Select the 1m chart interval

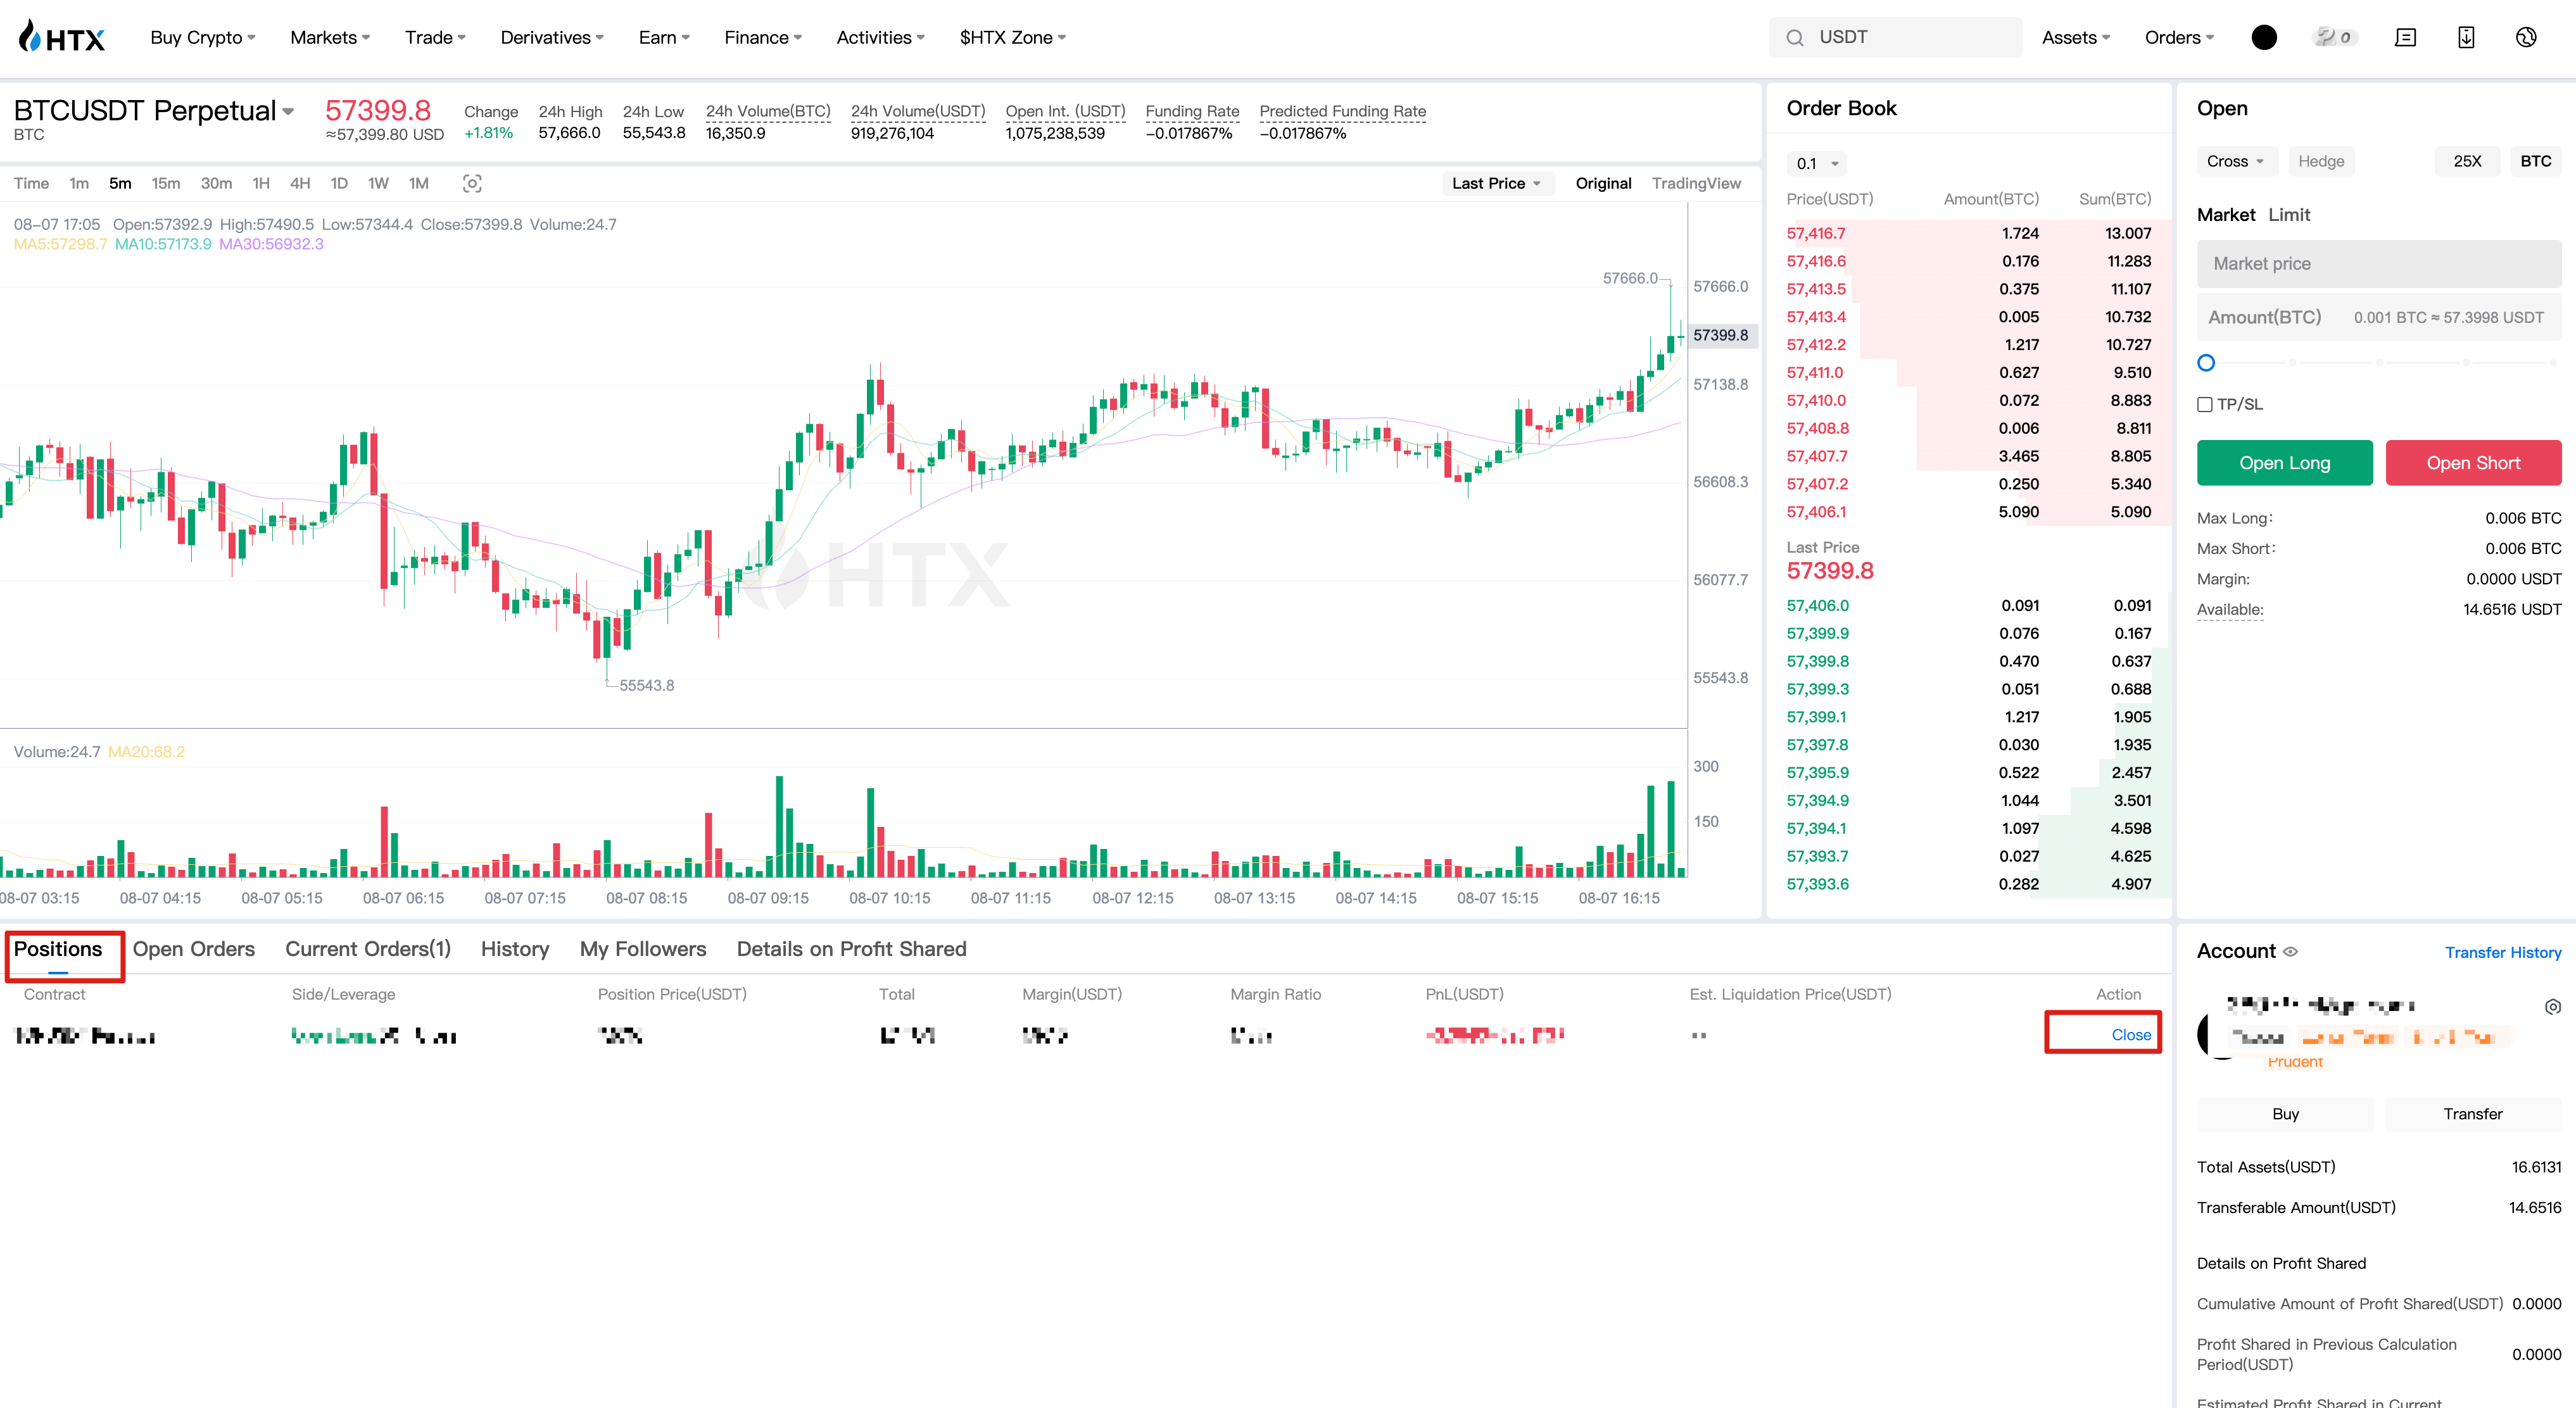(79, 183)
